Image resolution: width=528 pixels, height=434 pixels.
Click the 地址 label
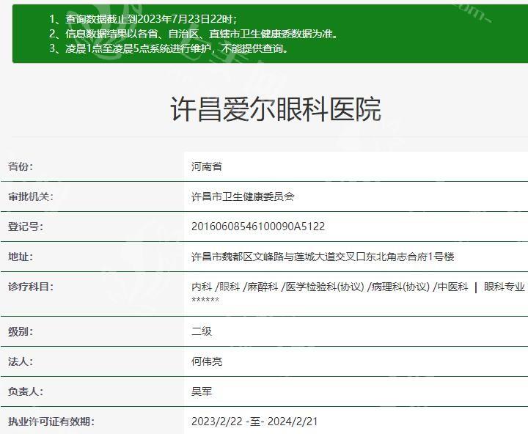(21, 257)
